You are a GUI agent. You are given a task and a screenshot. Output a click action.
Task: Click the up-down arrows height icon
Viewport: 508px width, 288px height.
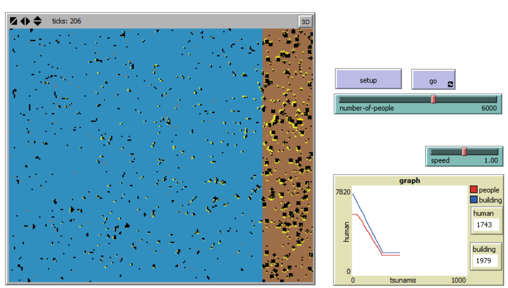click(38, 21)
